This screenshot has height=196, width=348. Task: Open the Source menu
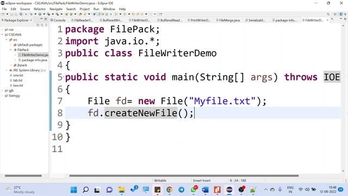pos(25,9)
